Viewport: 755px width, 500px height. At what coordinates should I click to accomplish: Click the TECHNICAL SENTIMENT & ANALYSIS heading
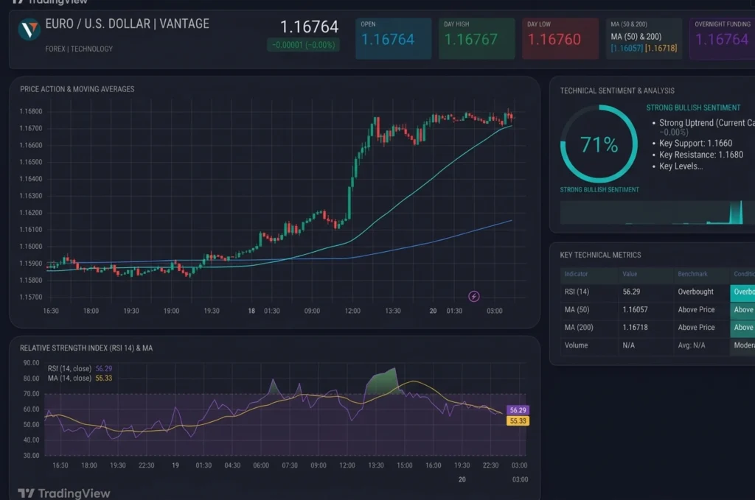(x=617, y=91)
